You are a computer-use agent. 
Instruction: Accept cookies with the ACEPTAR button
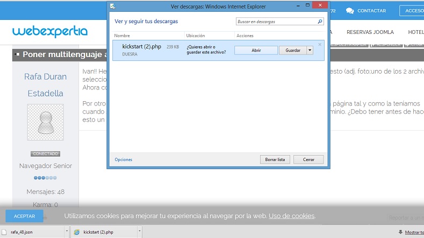[x=24, y=216]
